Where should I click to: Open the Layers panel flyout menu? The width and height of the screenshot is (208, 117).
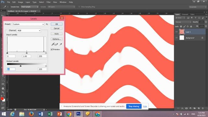tap(206, 14)
